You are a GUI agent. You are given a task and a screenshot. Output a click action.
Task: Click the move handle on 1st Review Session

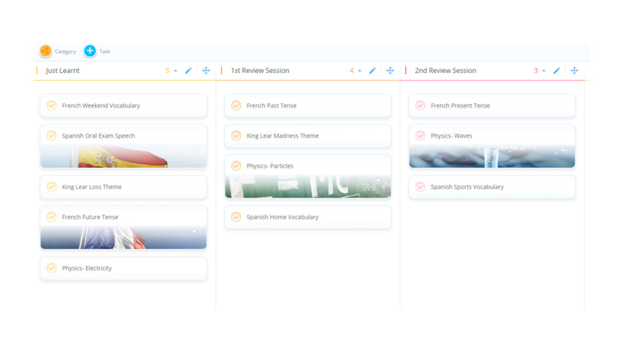(390, 70)
